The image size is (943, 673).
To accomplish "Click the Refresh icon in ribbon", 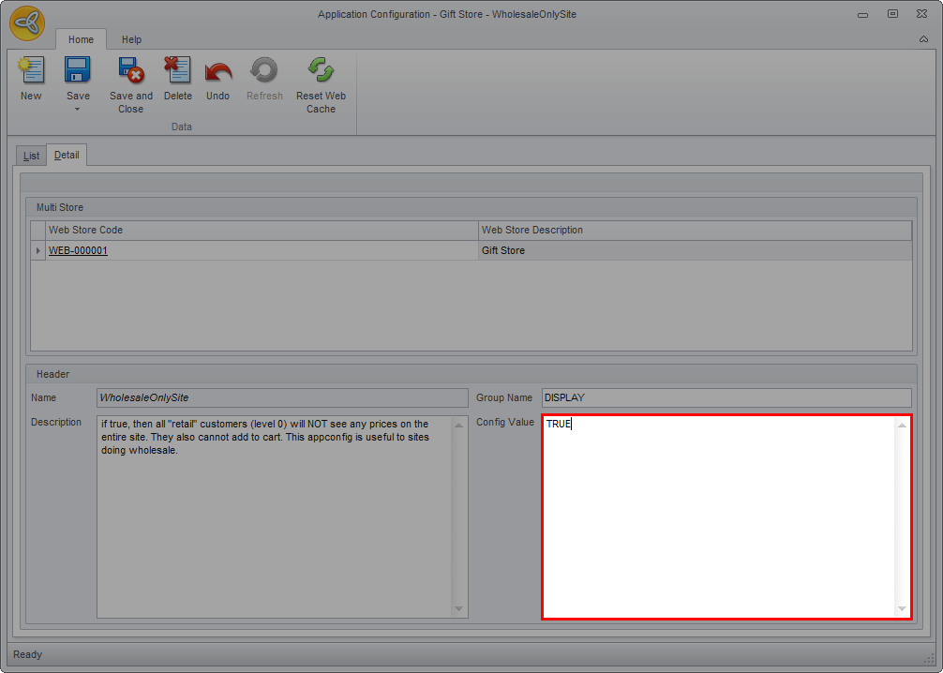I will [x=263, y=71].
